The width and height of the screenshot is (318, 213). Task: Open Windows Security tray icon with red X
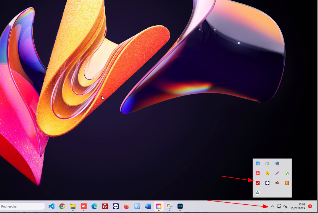click(x=277, y=163)
